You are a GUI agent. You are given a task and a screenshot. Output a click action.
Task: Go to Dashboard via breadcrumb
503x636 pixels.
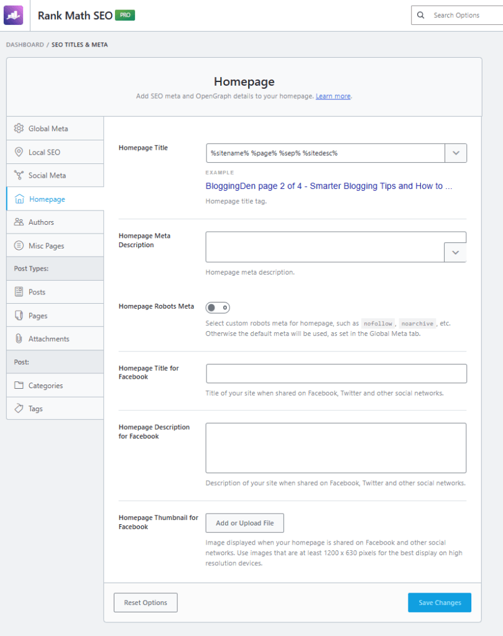coord(25,45)
